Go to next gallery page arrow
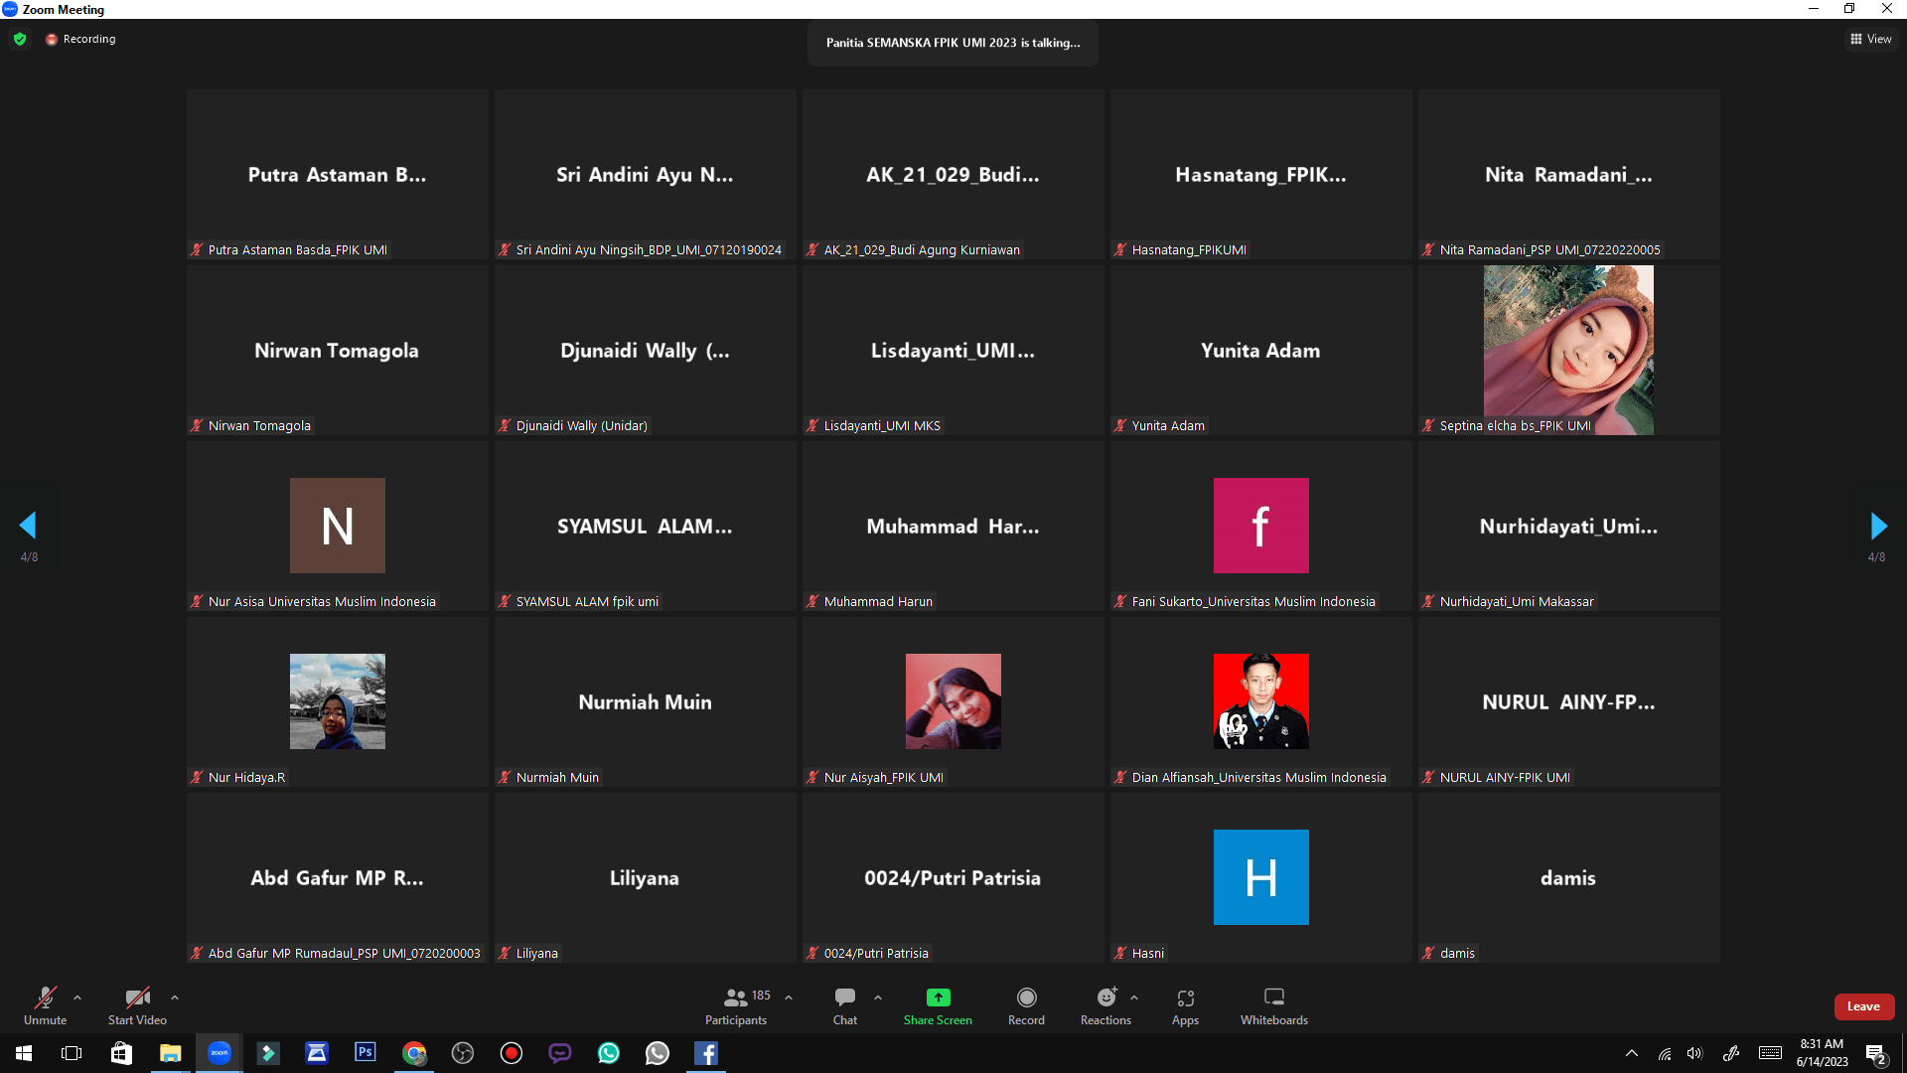 pyautogui.click(x=1877, y=526)
